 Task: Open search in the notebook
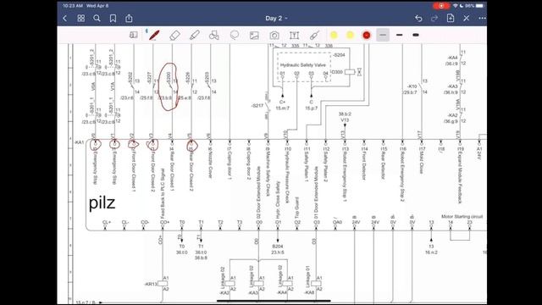97,19
